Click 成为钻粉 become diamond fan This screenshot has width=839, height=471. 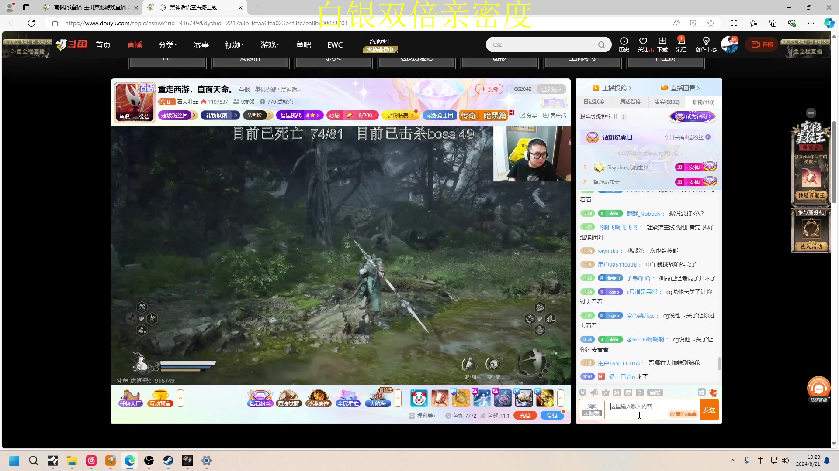pyautogui.click(x=693, y=116)
